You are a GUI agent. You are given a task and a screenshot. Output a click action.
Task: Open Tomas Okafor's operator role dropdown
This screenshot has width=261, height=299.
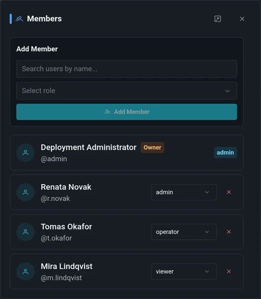point(184,232)
